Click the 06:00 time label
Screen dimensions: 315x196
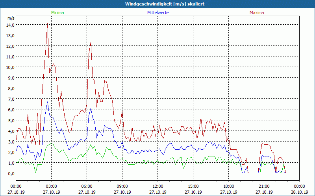pos(87,187)
